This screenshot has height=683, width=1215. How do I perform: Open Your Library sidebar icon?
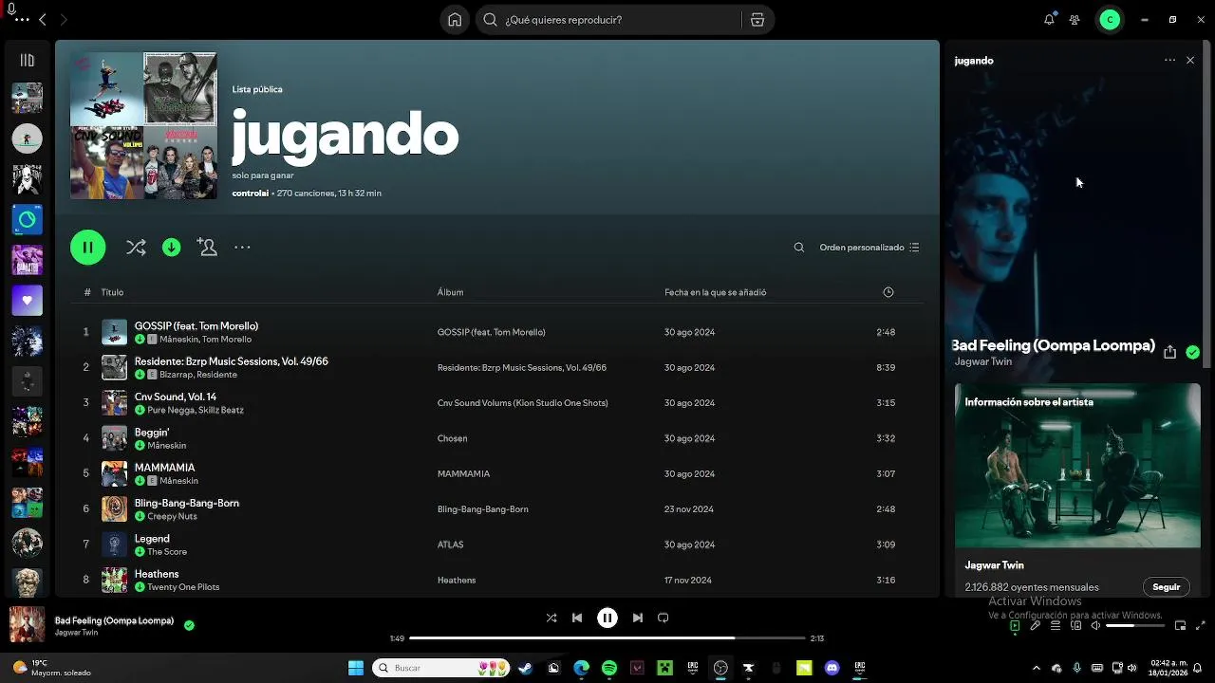(27, 60)
